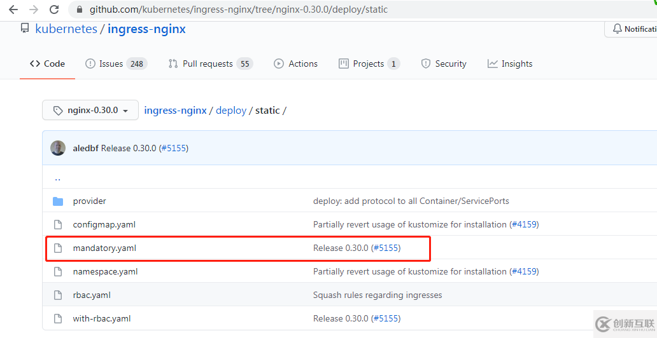Switch to the Issues tab
This screenshot has width=657, height=338.
116,64
